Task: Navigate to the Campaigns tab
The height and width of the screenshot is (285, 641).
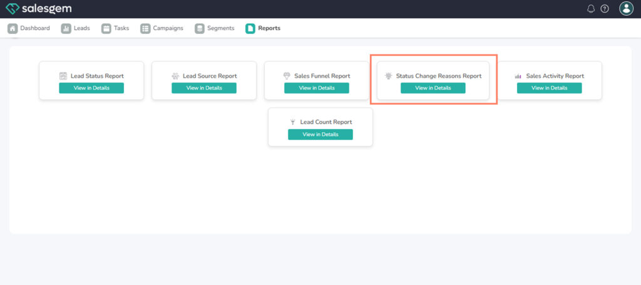Action: click(x=162, y=28)
